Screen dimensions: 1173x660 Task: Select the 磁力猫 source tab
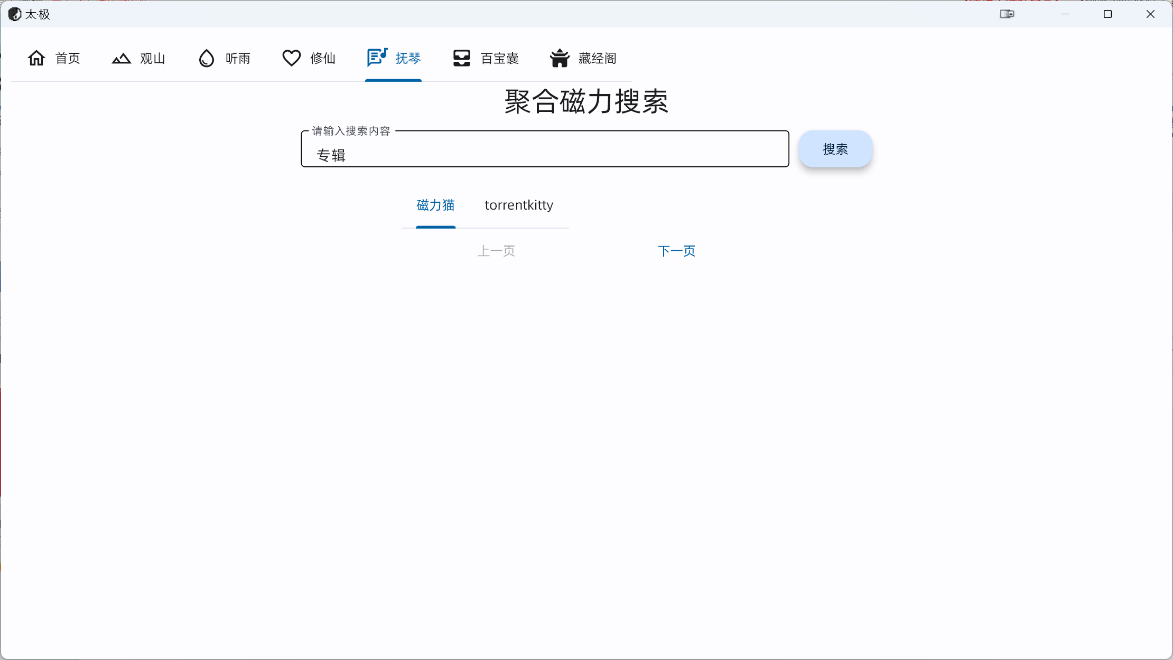tap(435, 205)
